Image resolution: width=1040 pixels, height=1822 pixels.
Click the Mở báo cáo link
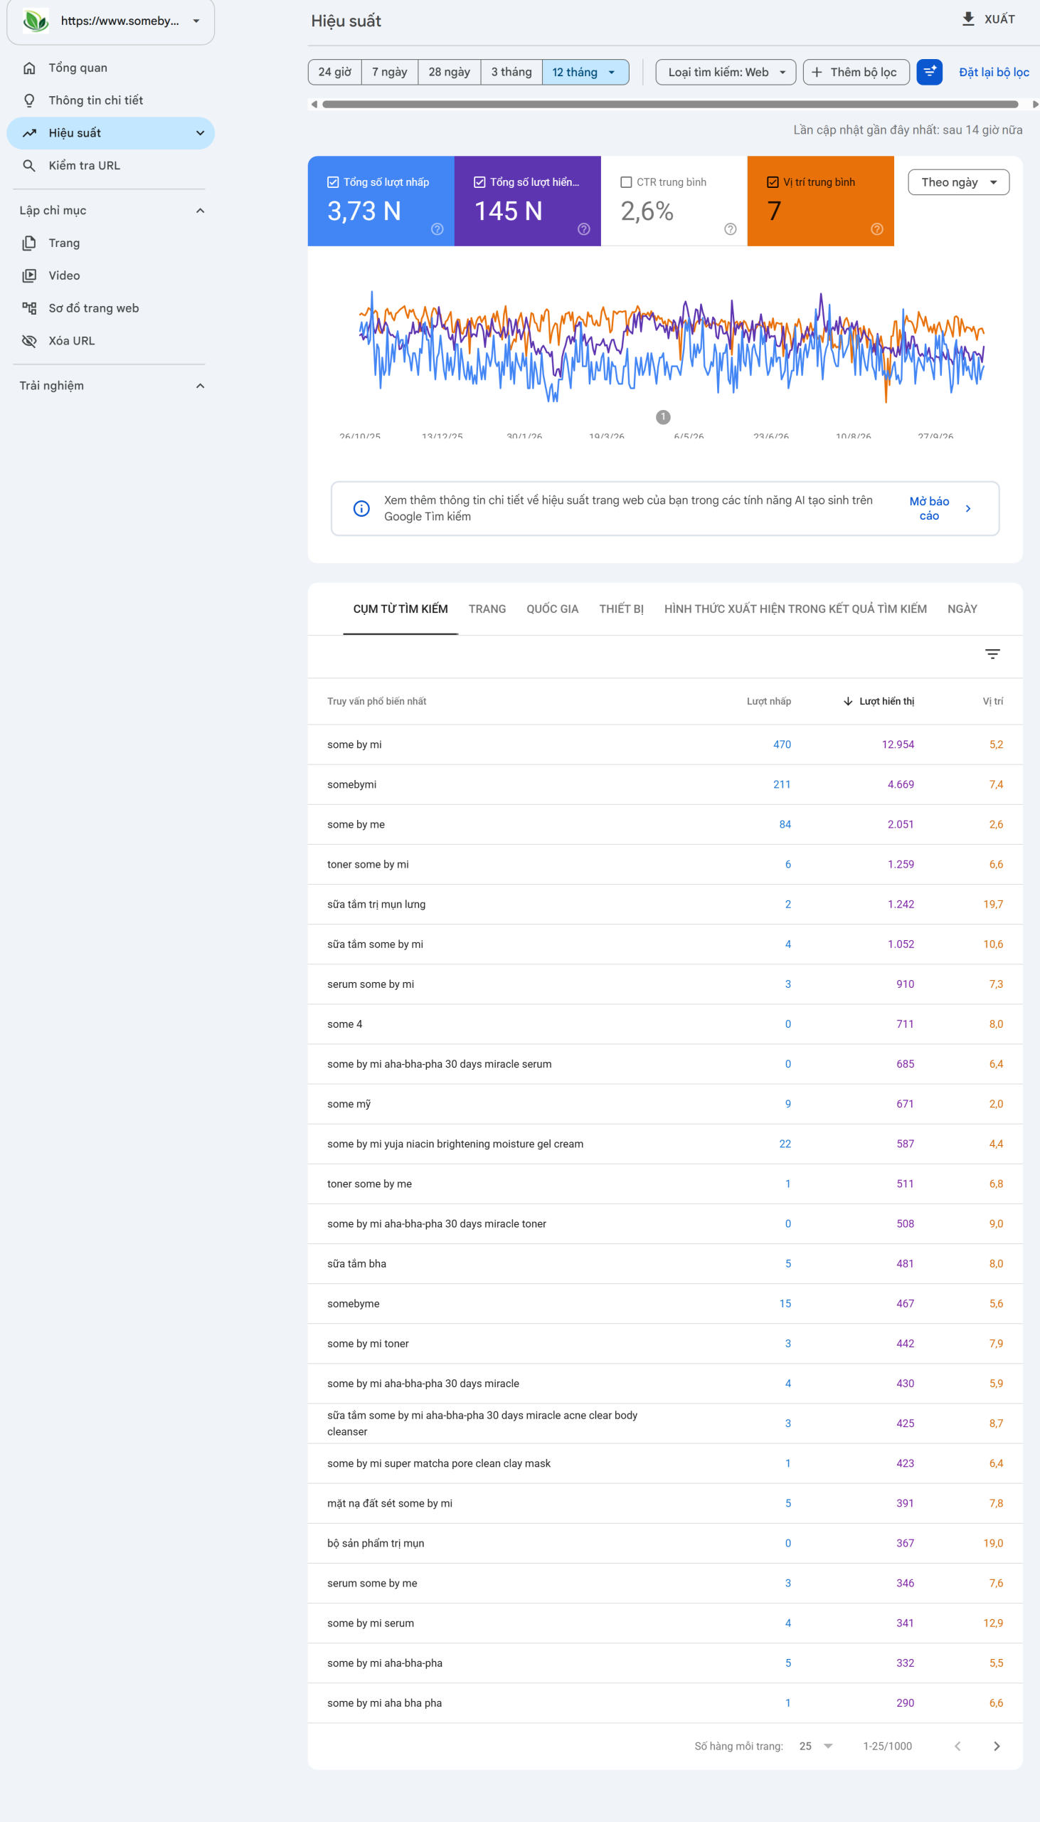(928, 509)
